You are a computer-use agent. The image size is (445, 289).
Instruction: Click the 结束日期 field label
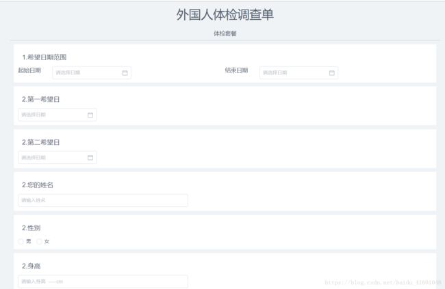click(236, 70)
